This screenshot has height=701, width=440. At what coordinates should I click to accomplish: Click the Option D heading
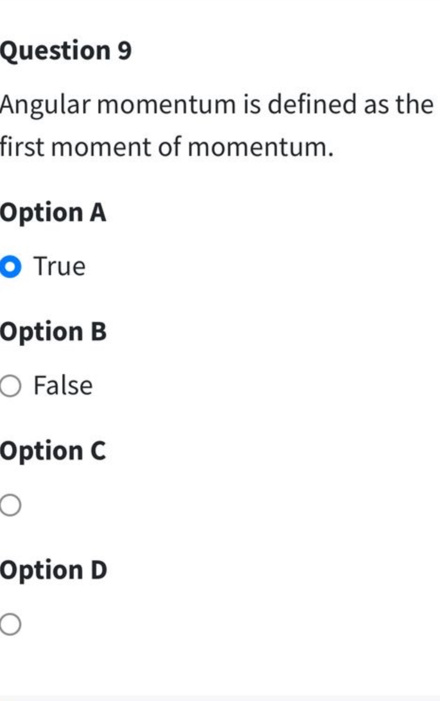click(x=53, y=570)
